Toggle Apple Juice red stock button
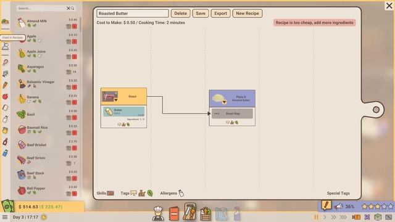395x222 pixels. pyautogui.click(x=74, y=57)
